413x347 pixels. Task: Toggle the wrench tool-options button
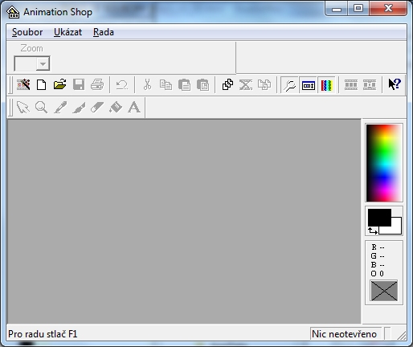[290, 85]
